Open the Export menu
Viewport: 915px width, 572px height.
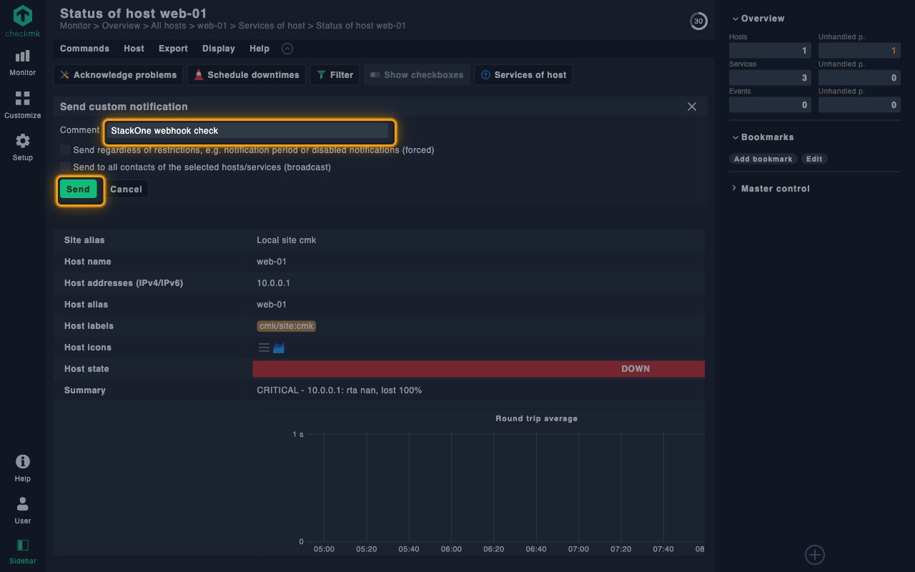point(173,49)
